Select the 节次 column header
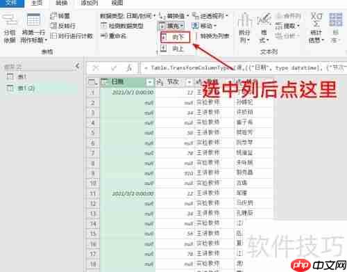This screenshot has width=347, height=272. 175,81
